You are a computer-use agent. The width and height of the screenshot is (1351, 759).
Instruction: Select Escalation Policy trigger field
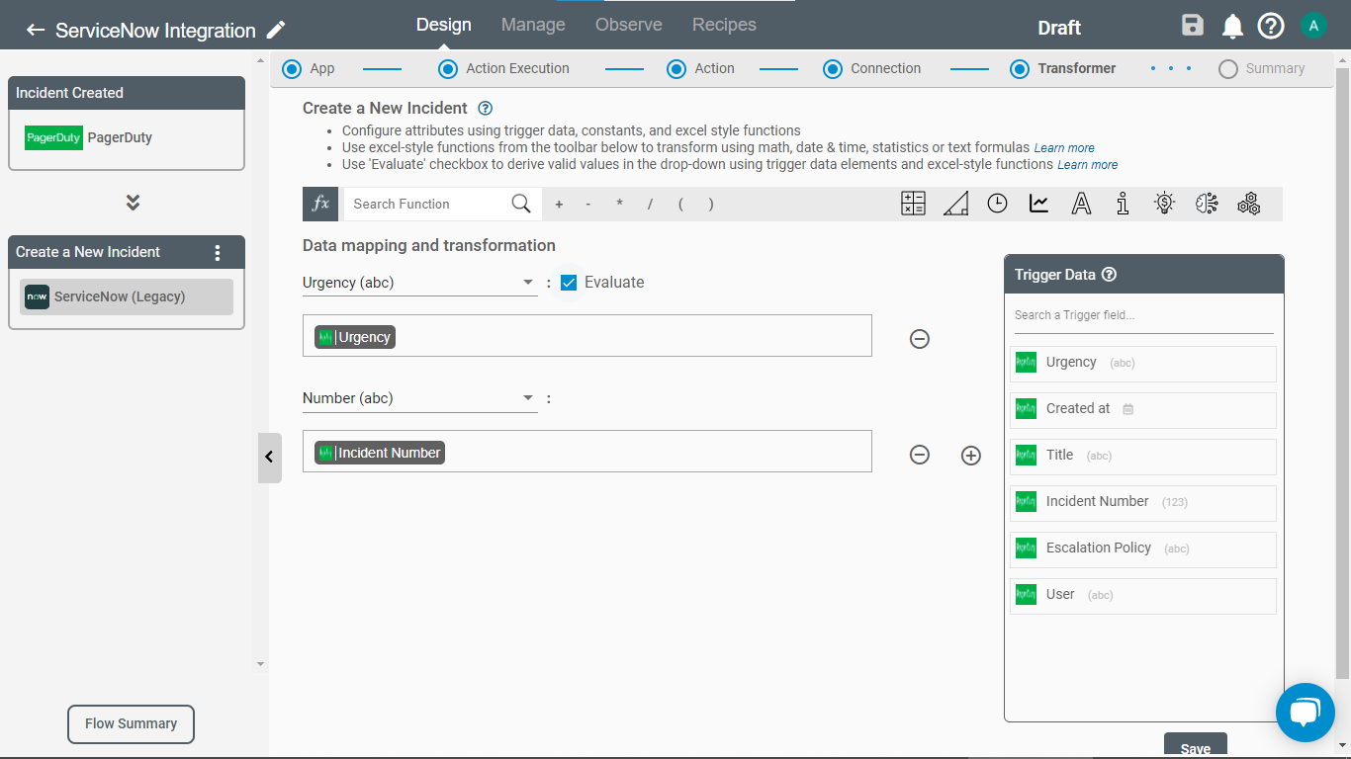pos(1143,548)
